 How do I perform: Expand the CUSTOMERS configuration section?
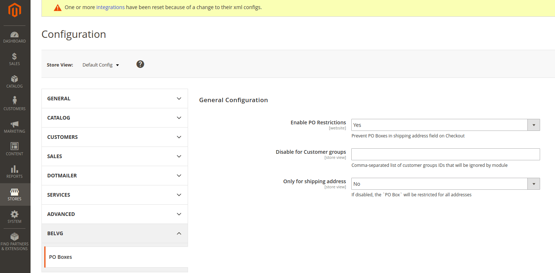coord(115,137)
